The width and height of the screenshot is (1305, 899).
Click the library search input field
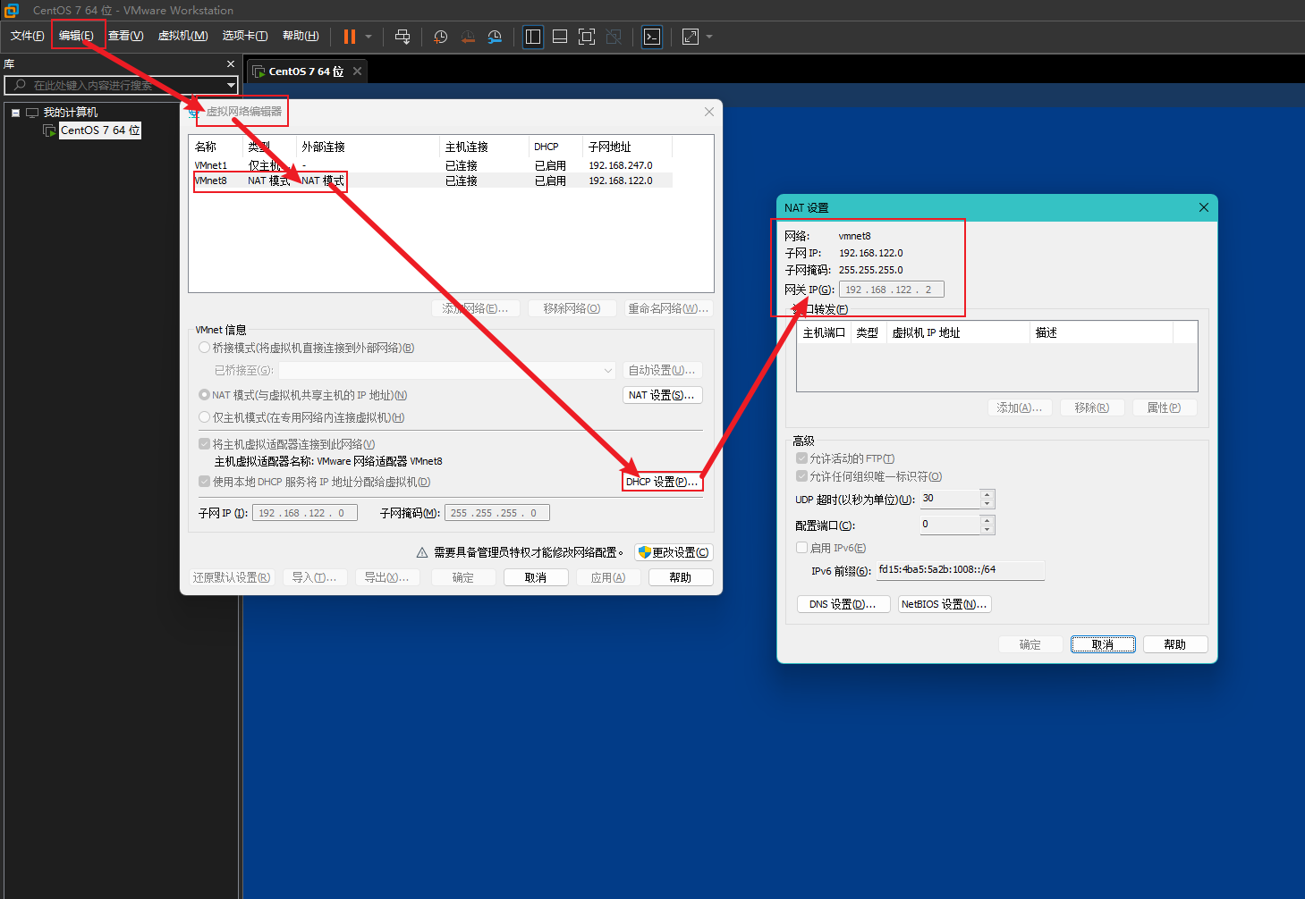(114, 85)
